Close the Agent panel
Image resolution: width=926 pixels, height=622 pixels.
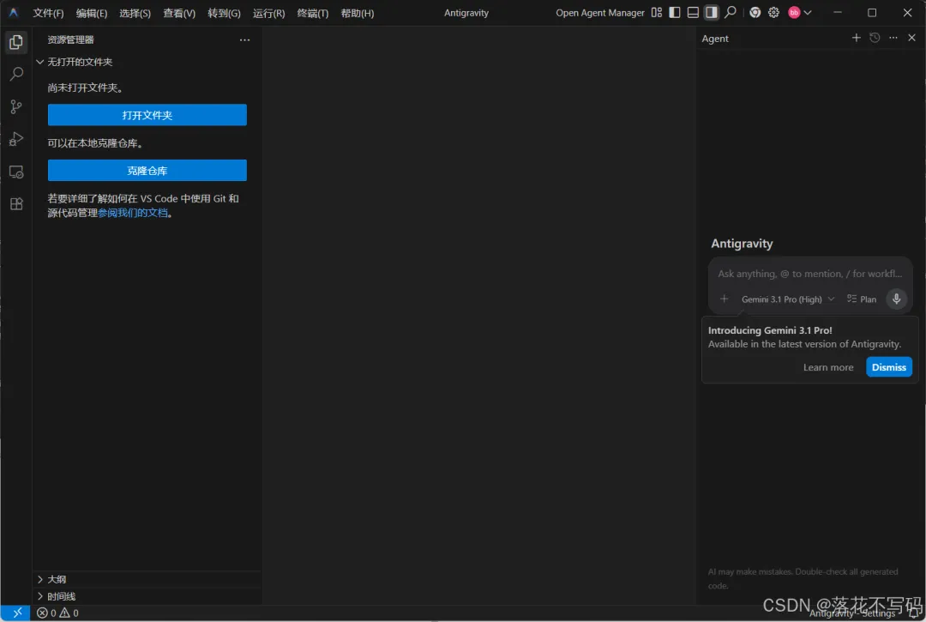(x=911, y=38)
